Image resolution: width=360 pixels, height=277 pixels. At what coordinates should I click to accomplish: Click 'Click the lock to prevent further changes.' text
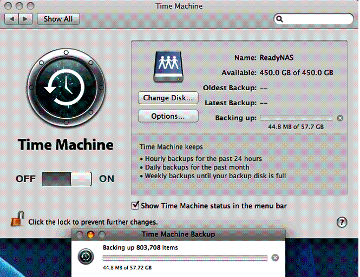[x=93, y=222]
